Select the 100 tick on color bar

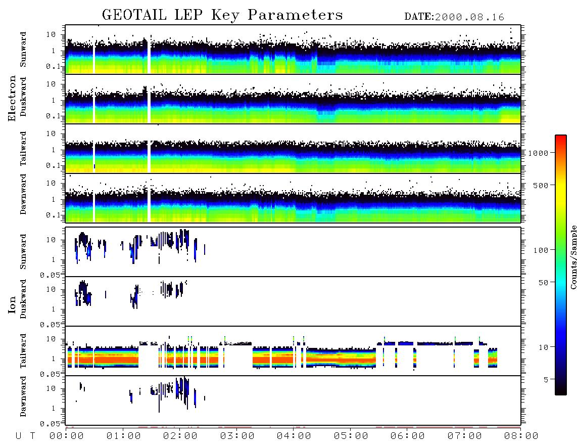(541, 250)
